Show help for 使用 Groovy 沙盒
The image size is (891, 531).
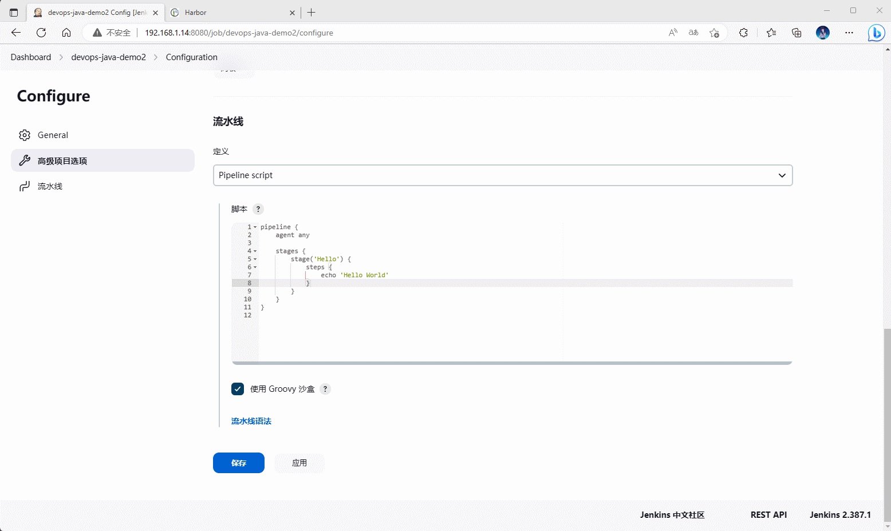click(x=325, y=389)
